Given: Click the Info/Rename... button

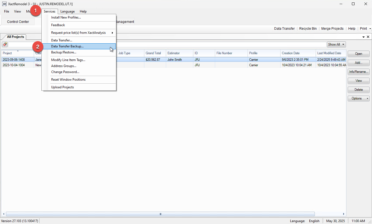Looking at the screenshot, I should (x=359, y=72).
